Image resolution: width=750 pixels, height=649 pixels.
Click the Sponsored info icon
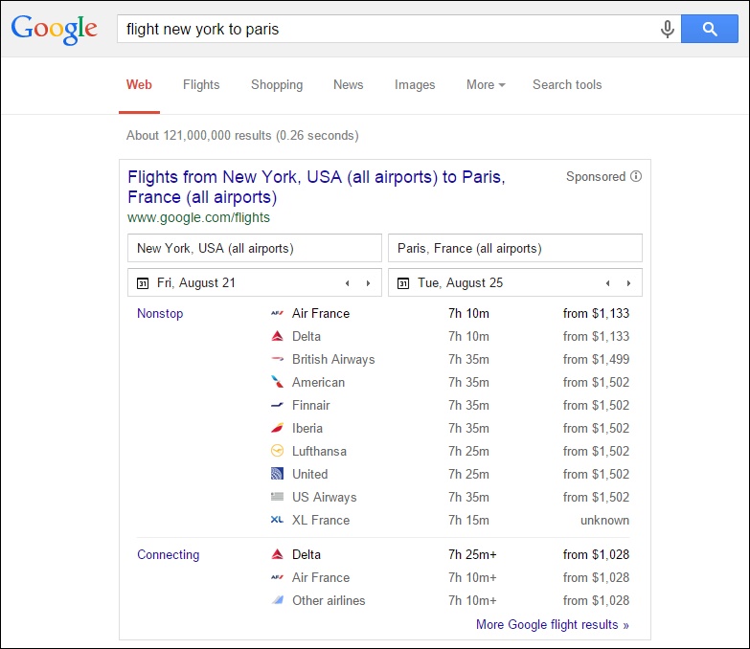click(636, 176)
